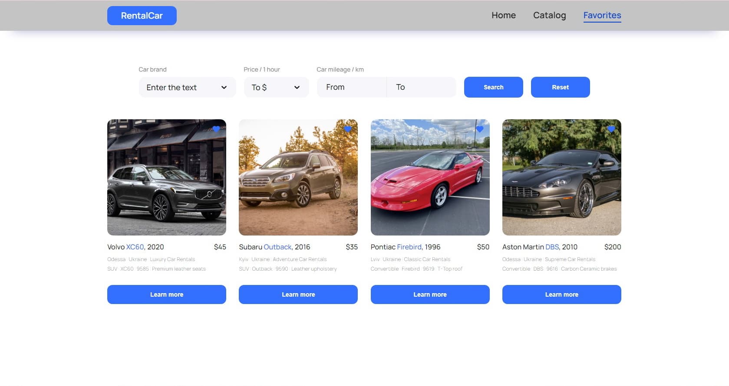
Task: Click the chevron arrow in Car brand field
Action: pos(224,87)
